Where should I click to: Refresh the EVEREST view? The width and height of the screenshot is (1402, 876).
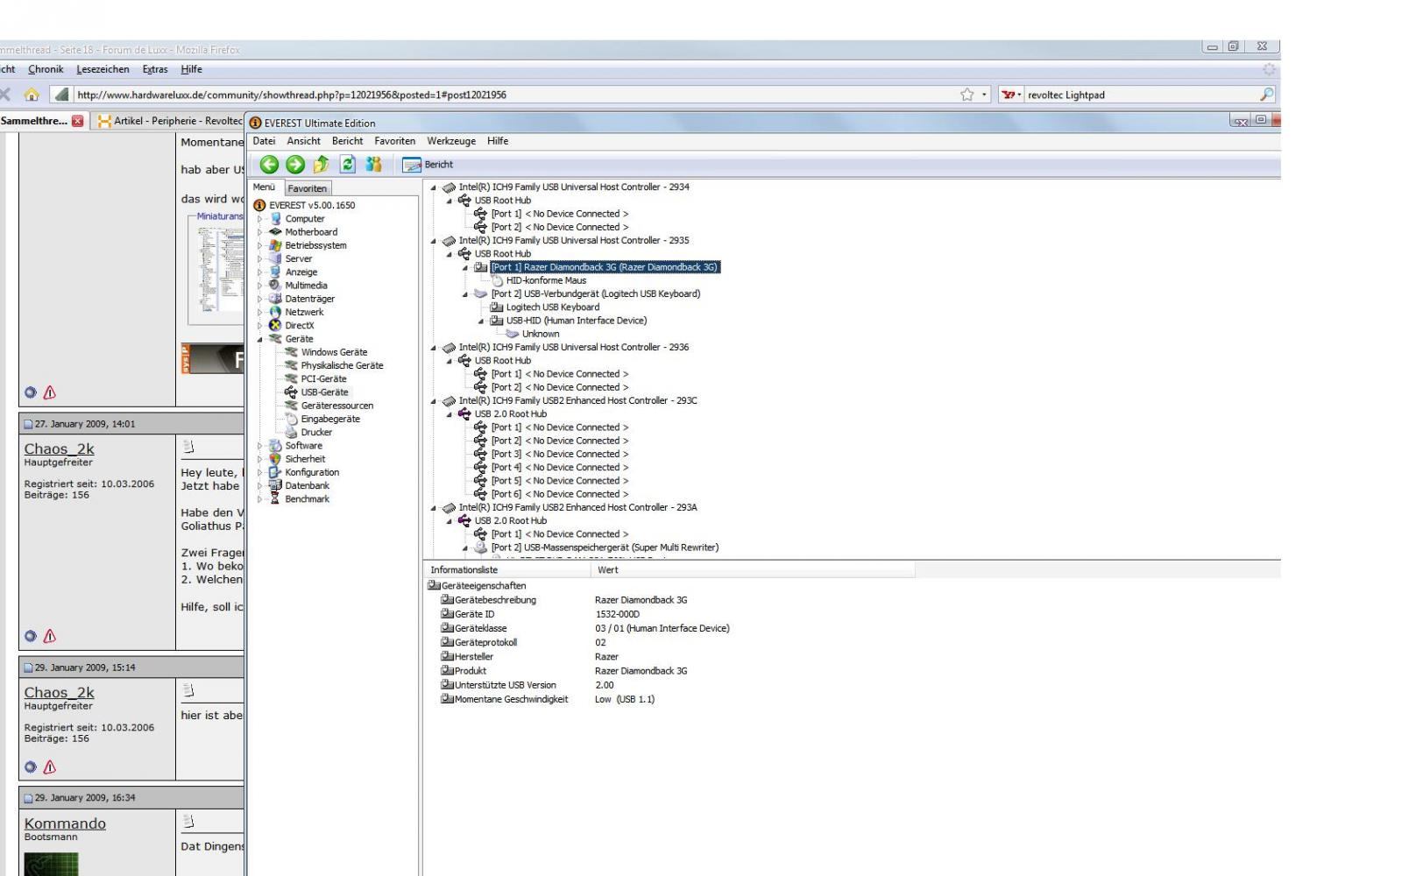point(348,164)
